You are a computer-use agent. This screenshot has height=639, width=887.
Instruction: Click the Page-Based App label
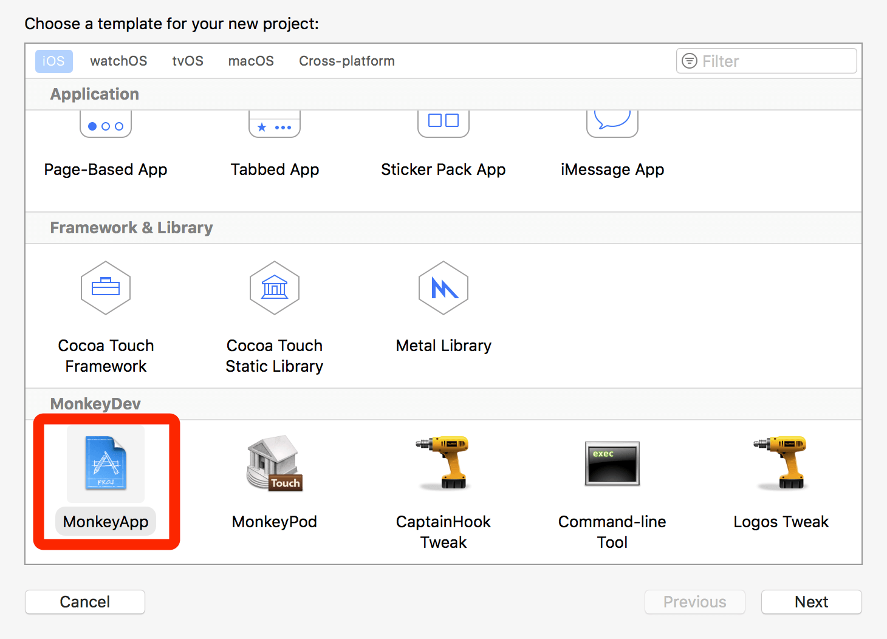(x=106, y=169)
